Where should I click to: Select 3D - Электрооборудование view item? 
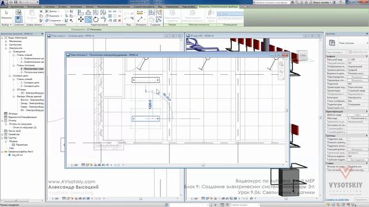point(32,93)
